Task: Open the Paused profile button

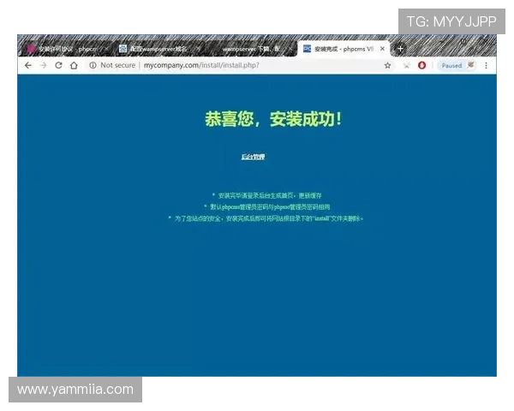Action: tap(456, 65)
